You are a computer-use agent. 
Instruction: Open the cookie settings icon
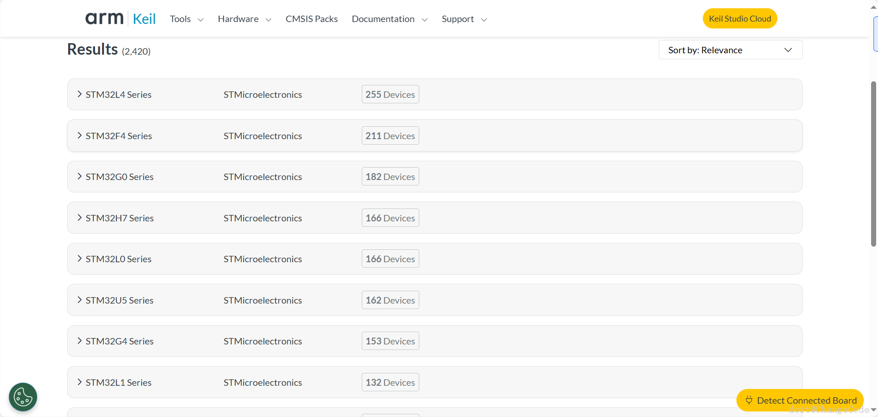23,397
